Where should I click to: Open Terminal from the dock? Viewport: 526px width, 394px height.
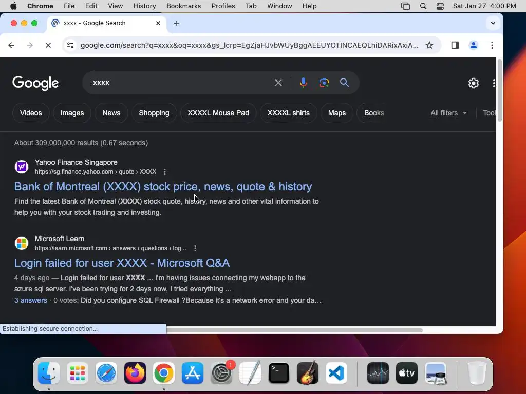(279, 373)
